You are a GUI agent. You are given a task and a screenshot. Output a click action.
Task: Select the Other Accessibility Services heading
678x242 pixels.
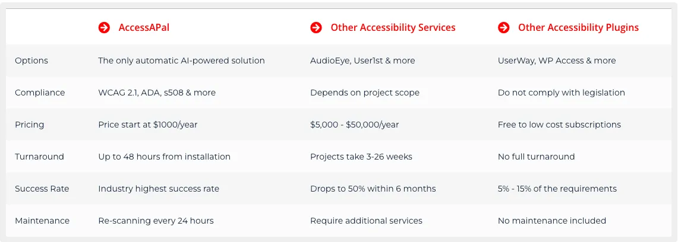tap(393, 28)
